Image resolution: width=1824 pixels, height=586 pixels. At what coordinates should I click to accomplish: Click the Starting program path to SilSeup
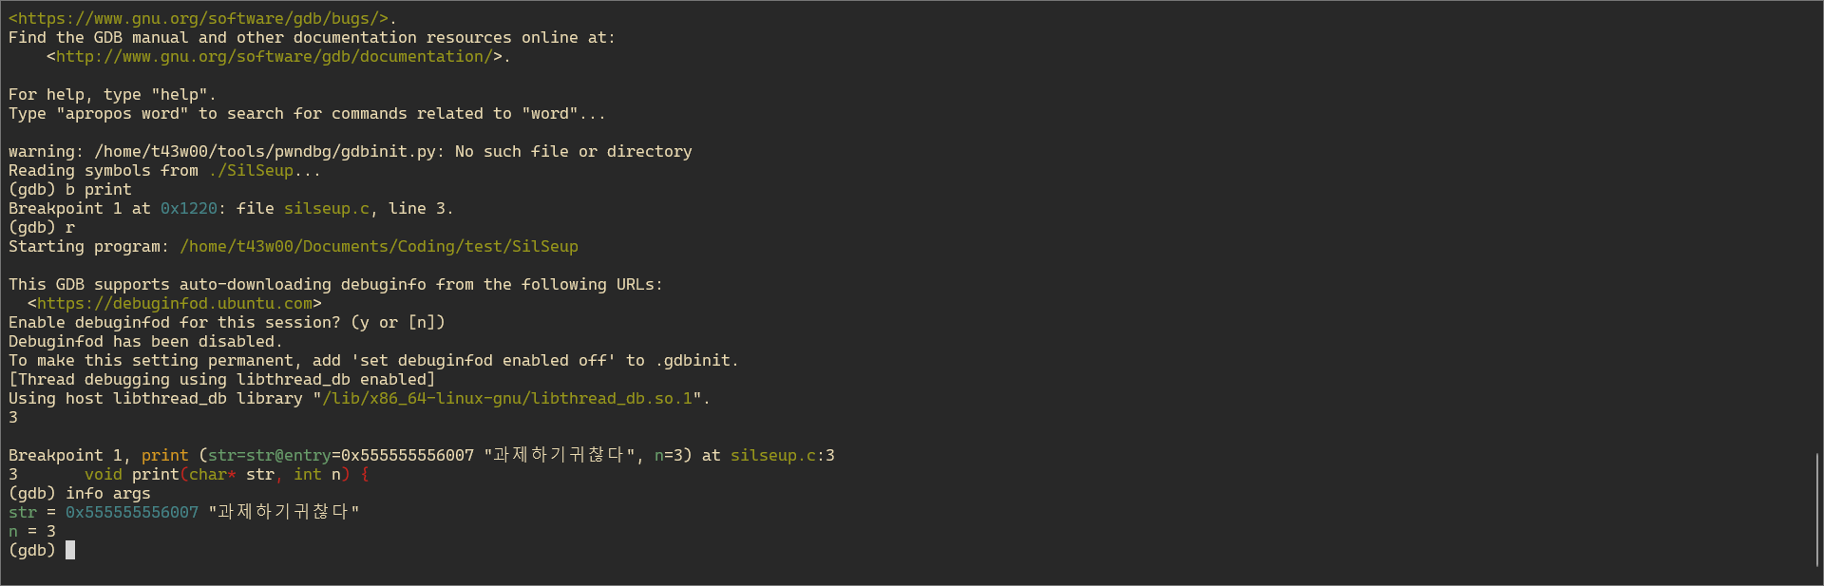click(379, 246)
